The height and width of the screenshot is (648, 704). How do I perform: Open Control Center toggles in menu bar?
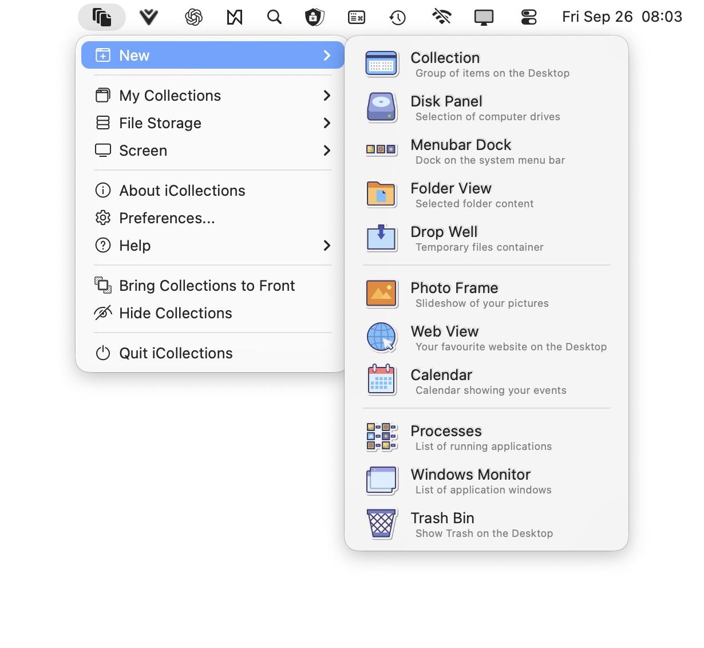tap(528, 17)
